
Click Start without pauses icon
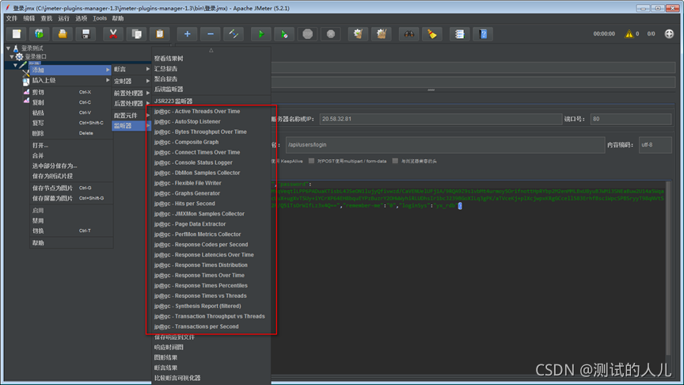point(284,34)
